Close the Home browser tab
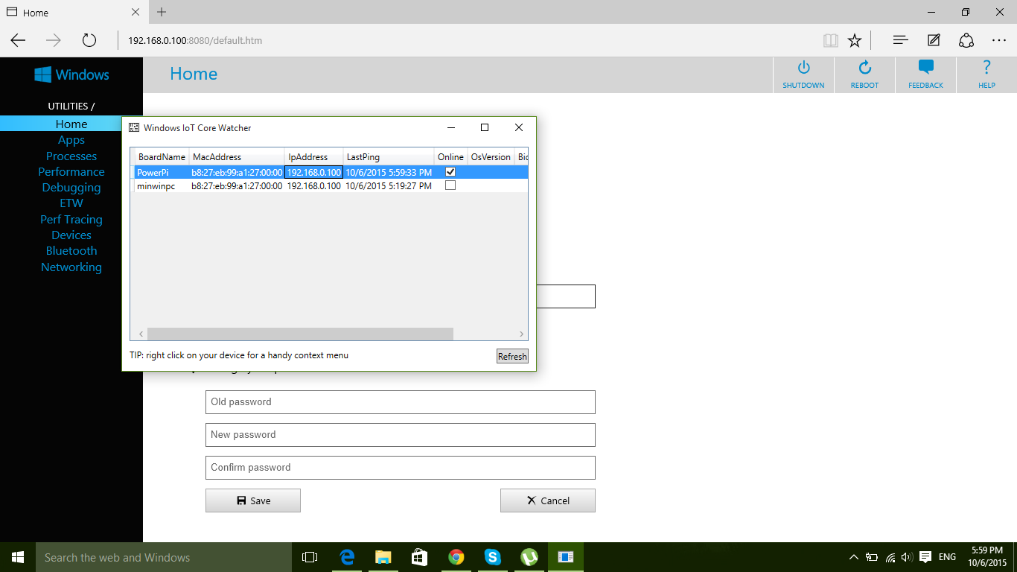The height and width of the screenshot is (572, 1017). tap(135, 13)
